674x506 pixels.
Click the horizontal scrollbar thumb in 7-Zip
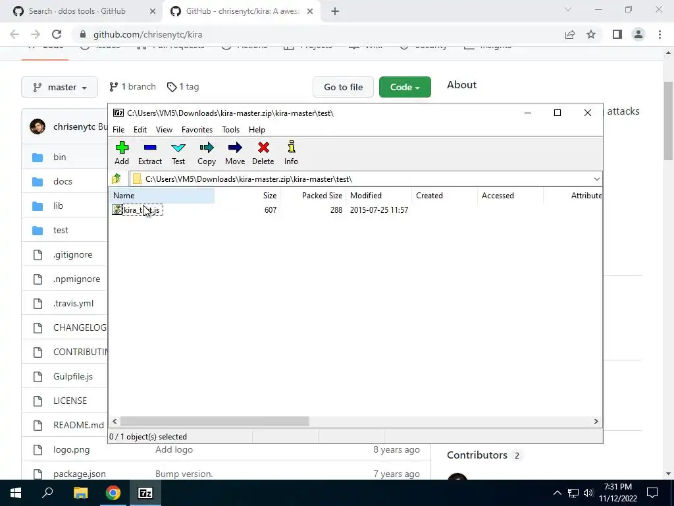click(x=215, y=421)
